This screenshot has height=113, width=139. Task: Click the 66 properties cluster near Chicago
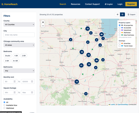[102, 34]
